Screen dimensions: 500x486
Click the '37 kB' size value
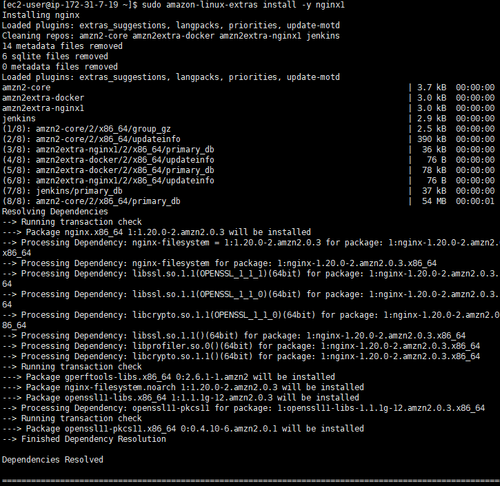click(434, 191)
